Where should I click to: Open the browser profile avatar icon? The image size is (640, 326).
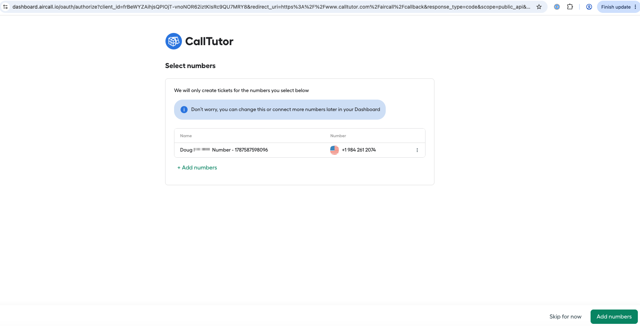click(589, 7)
